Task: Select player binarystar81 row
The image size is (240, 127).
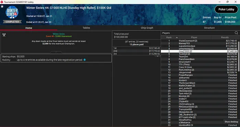Action: point(199,62)
